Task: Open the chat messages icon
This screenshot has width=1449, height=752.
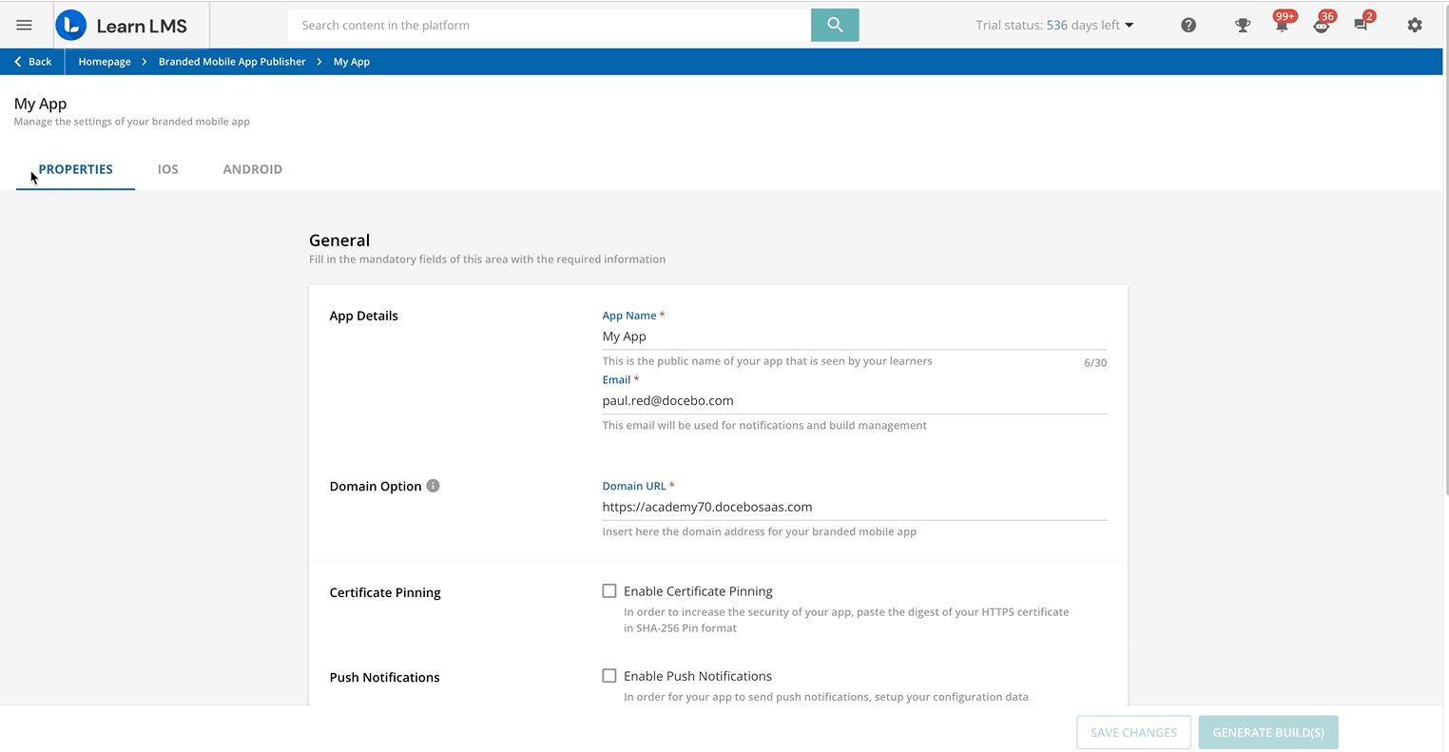Action: (1361, 26)
